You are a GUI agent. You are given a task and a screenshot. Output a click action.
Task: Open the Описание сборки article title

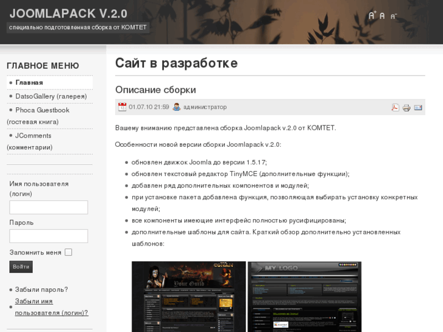click(155, 90)
